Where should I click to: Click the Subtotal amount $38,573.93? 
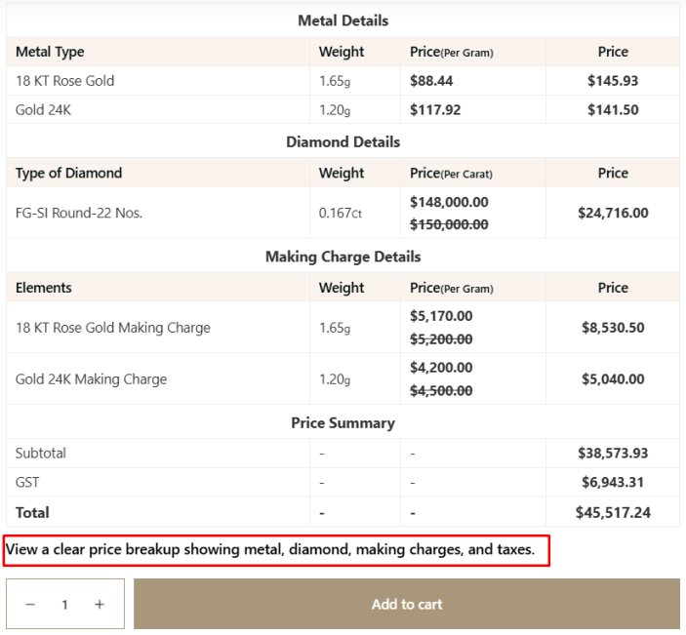click(613, 454)
